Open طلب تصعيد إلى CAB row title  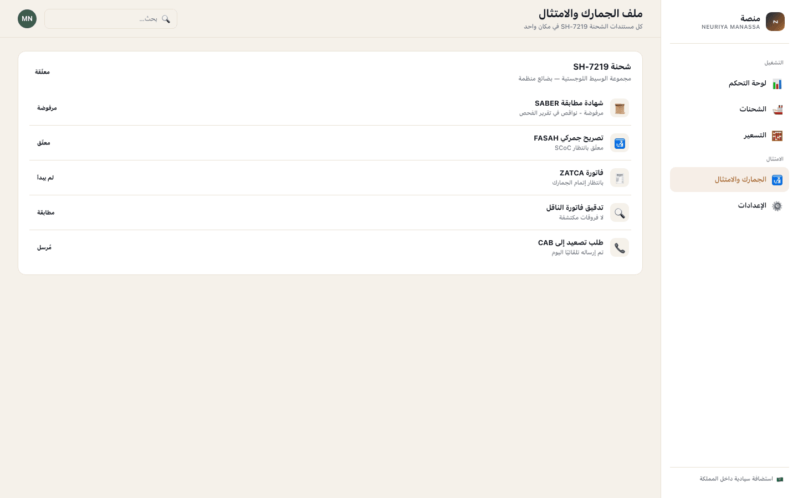571,243
